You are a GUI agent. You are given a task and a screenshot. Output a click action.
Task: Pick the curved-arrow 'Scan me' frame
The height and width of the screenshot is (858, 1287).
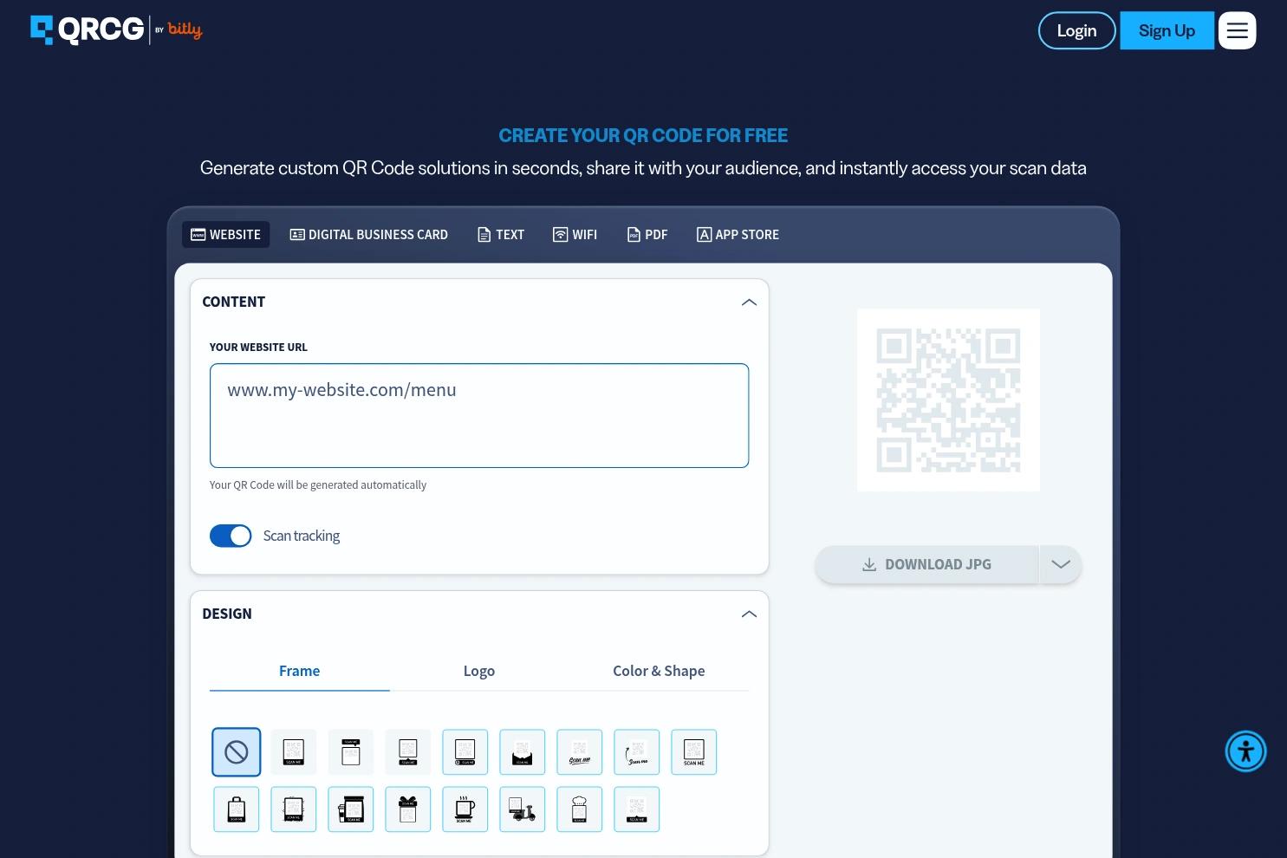tap(637, 752)
